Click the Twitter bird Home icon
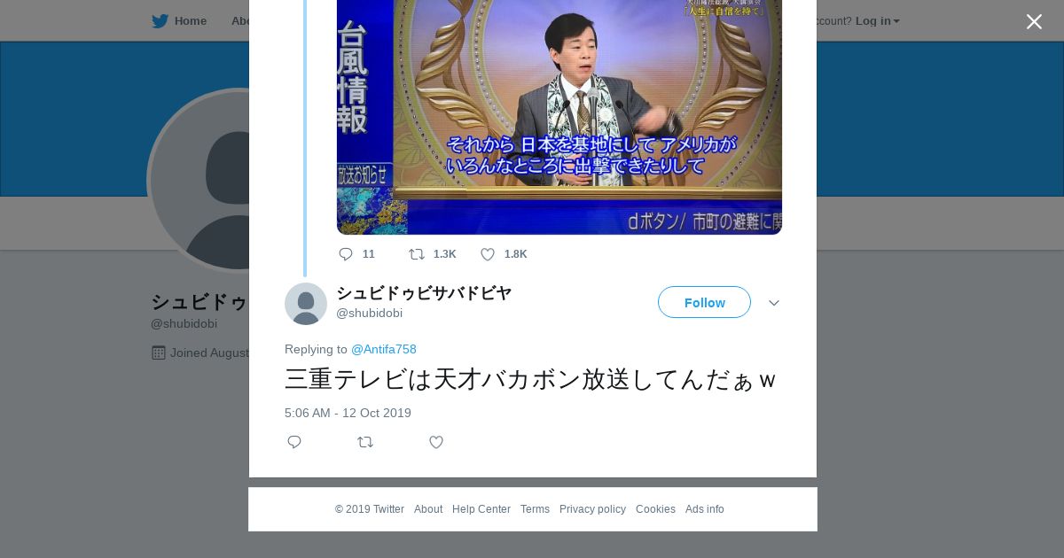The width and height of the screenshot is (1064, 558). coord(160,21)
